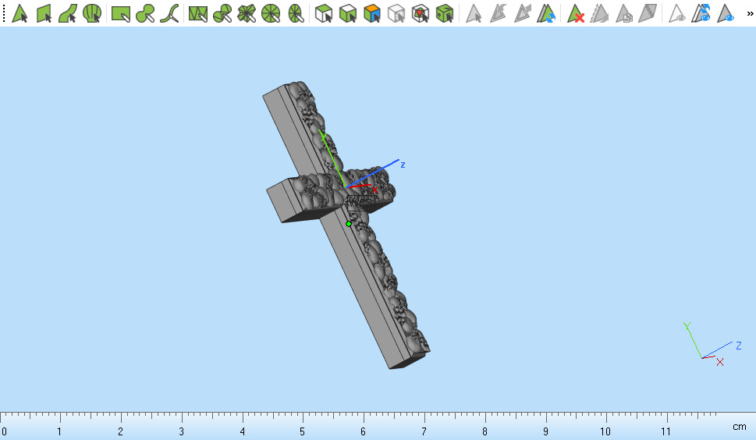The image size is (756, 440).
Task: Delete marked triangles with red X icon
Action: coord(575,13)
